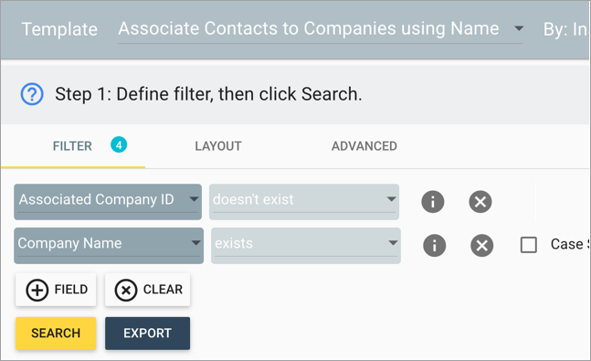
Task: Click the yellow SEARCH button
Action: coord(56,334)
